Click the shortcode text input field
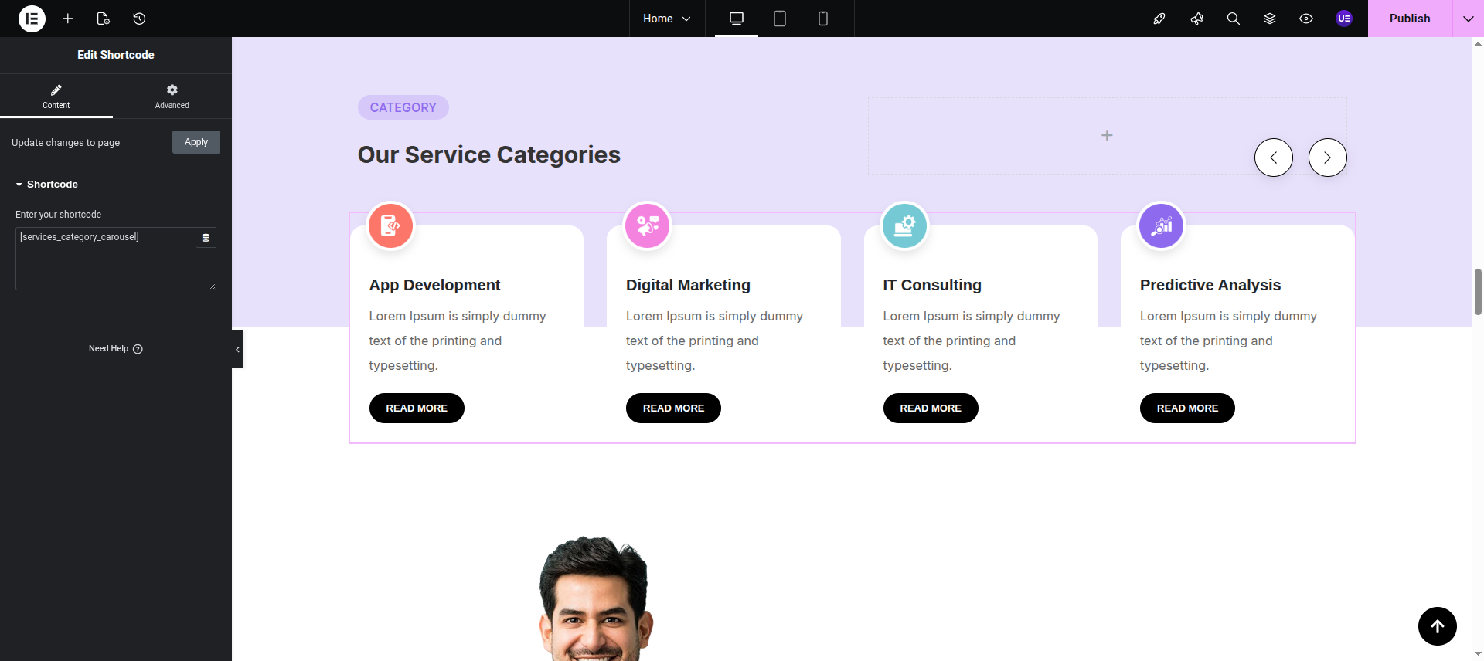Screen dimensions: 1484x661 [x=104, y=259]
